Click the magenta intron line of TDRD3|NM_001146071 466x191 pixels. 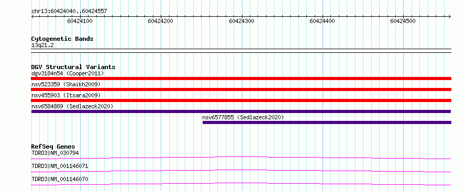pyautogui.click(x=241, y=171)
